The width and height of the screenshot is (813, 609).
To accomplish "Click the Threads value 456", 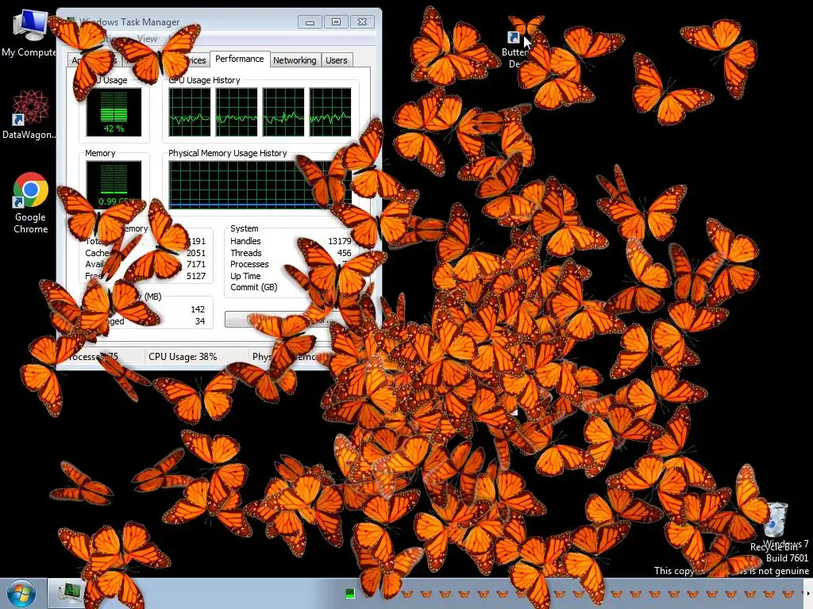I will tap(344, 253).
